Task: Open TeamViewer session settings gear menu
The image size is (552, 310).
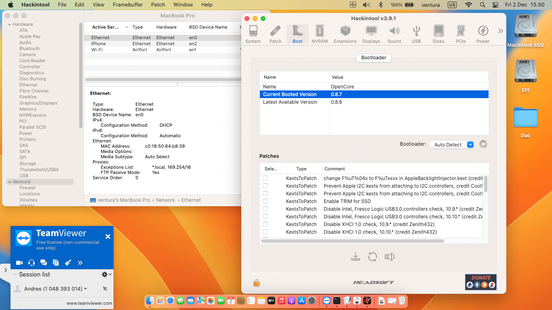Action: pos(106,274)
